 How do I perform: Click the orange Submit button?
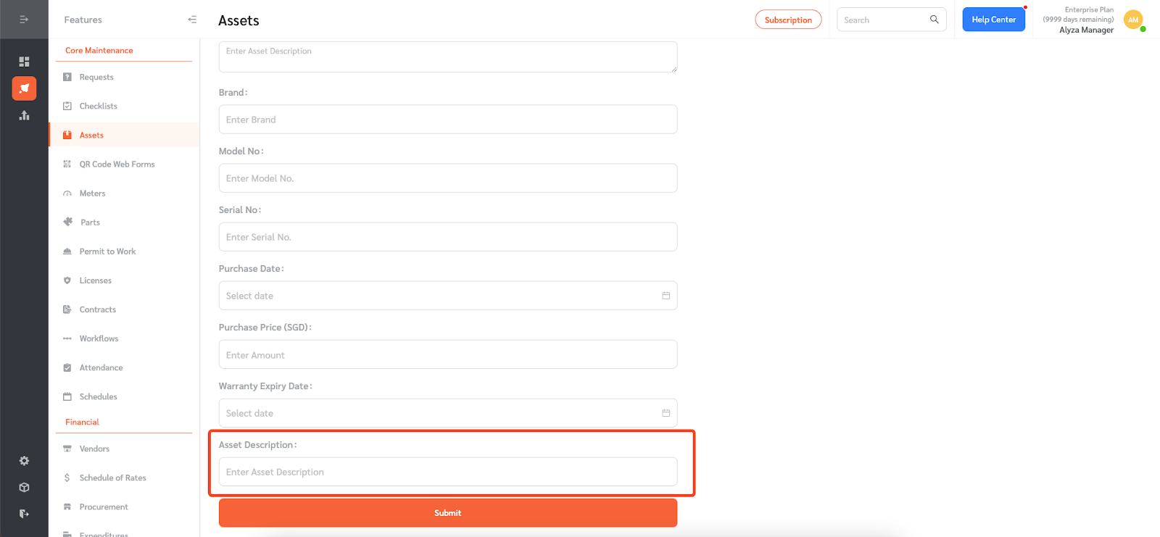[x=448, y=513]
